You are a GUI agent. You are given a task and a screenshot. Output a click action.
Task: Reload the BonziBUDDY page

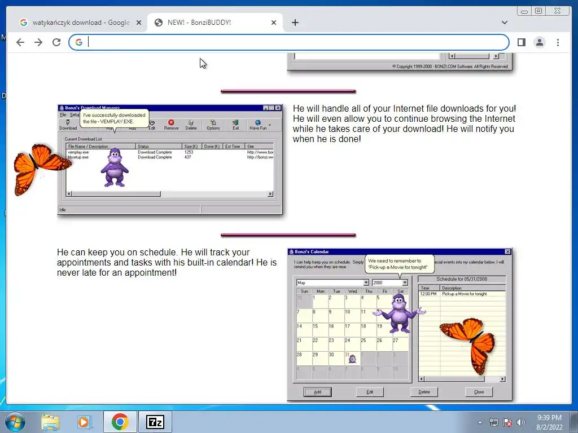56,42
